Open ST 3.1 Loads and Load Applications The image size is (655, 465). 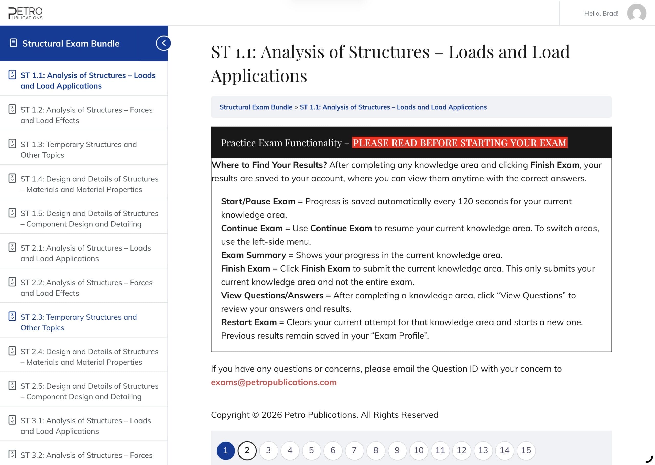pos(86,426)
